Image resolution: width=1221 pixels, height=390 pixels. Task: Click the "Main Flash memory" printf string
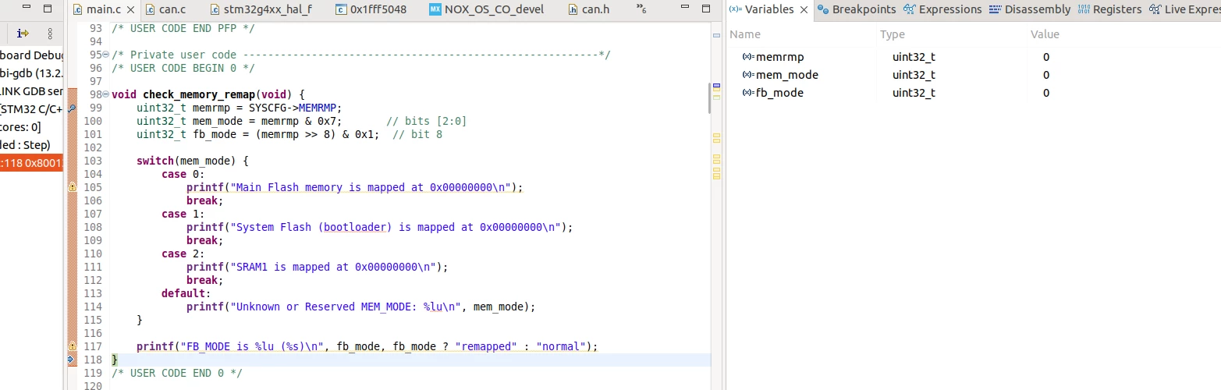371,187
